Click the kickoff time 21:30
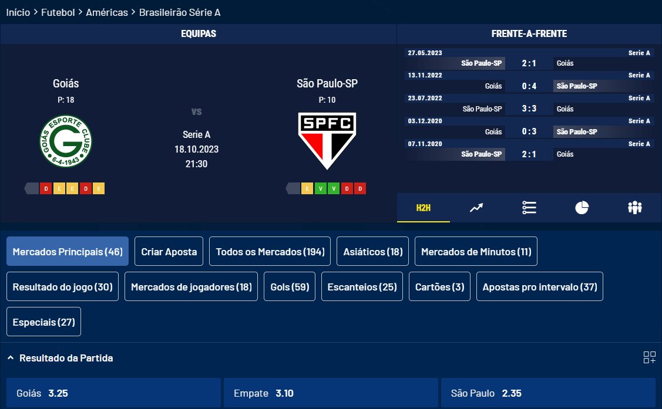This screenshot has height=409, width=662. pyautogui.click(x=196, y=164)
